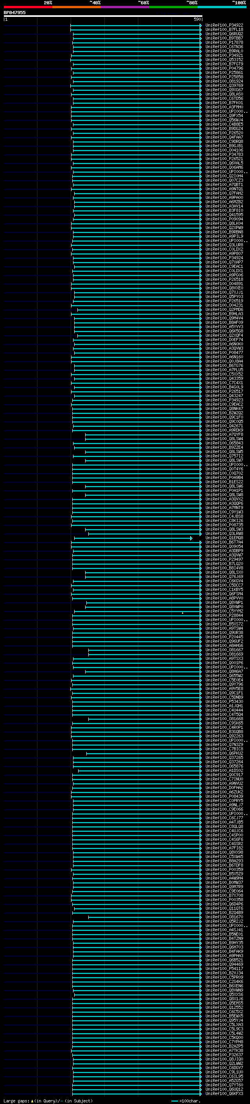The width and height of the screenshot is (250, 1104).
Task: Select hit label UniRef100_B9GJB1
Action: (x=224, y=146)
